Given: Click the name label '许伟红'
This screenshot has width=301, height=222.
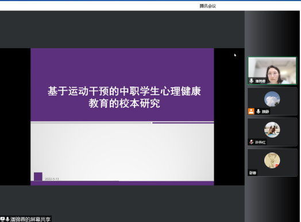Looking at the screenshot, I should click(x=260, y=142).
